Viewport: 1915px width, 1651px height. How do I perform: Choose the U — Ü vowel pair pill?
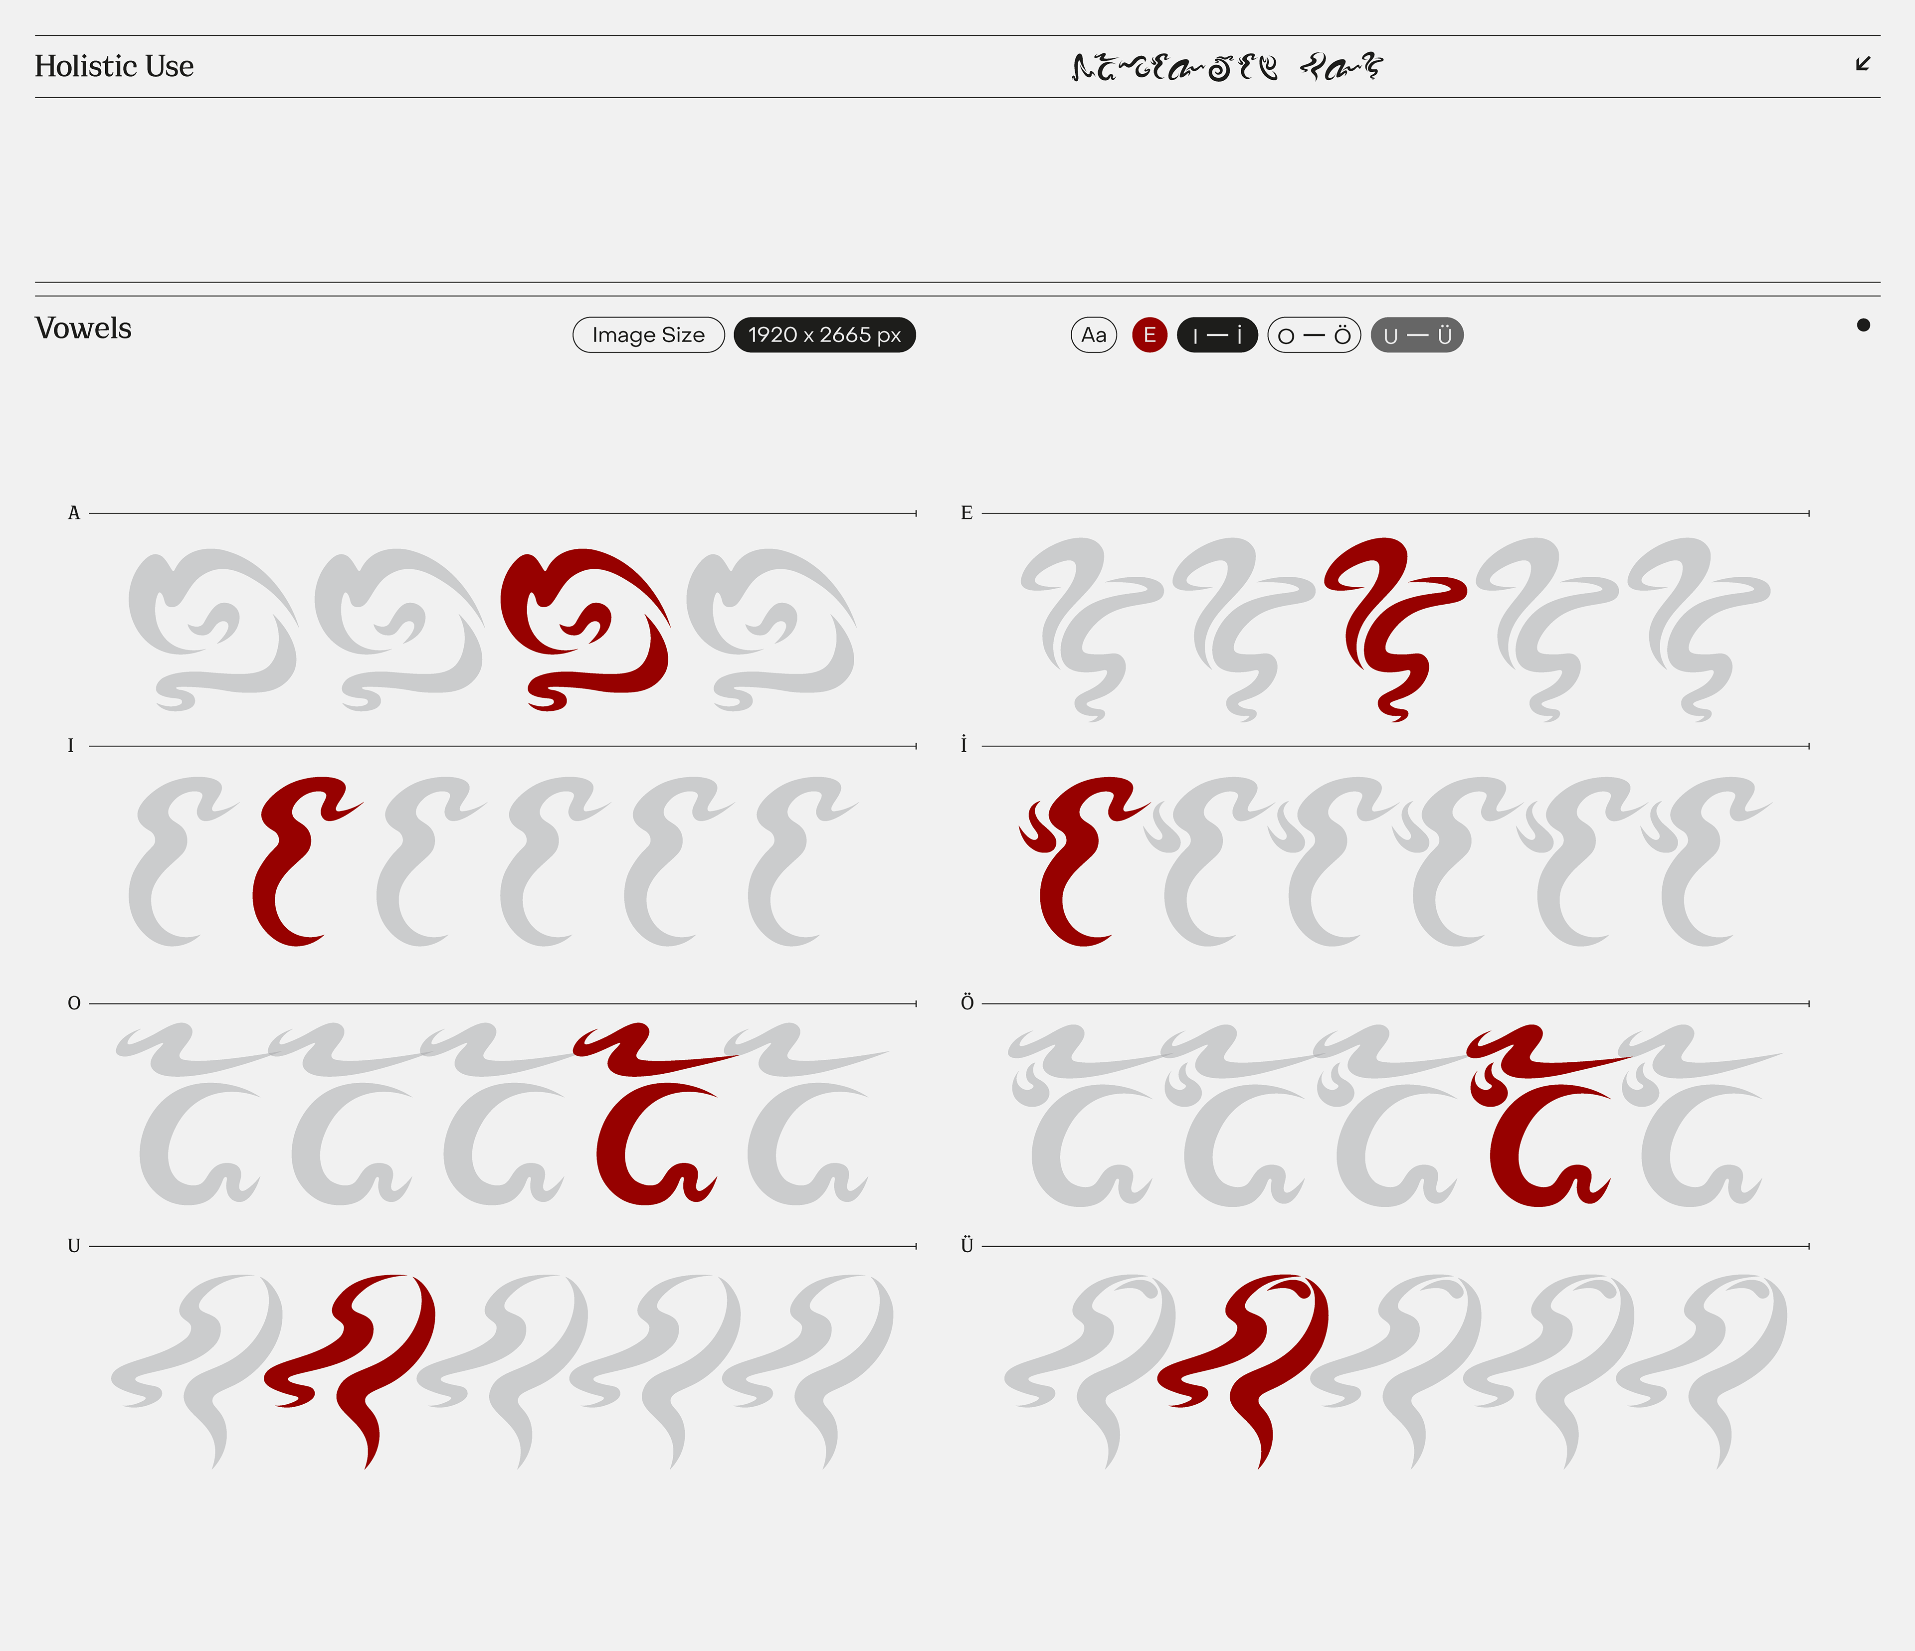pos(1417,334)
